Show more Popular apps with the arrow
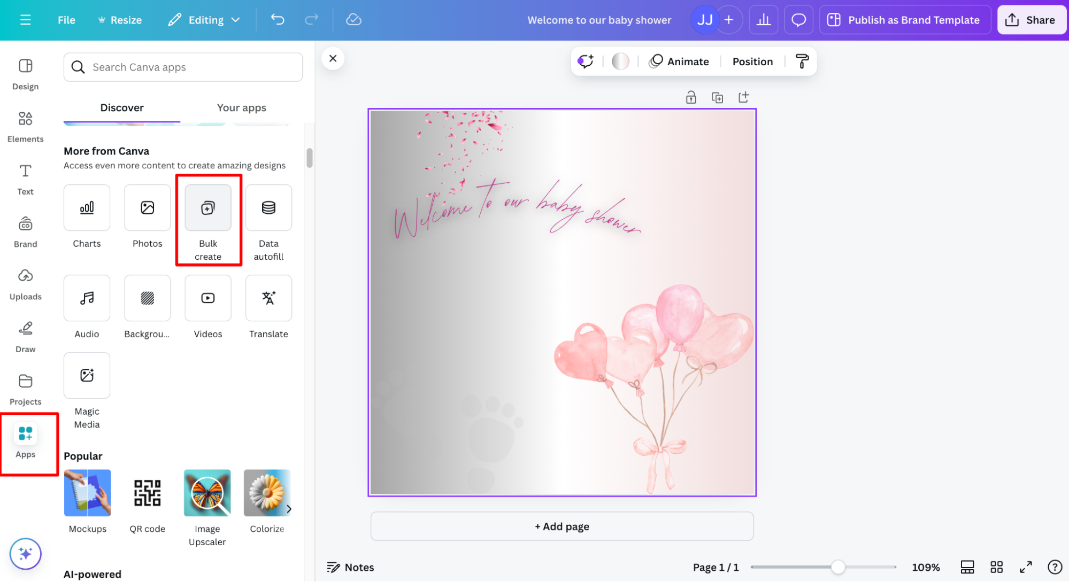The height and width of the screenshot is (582, 1069). [x=289, y=509]
